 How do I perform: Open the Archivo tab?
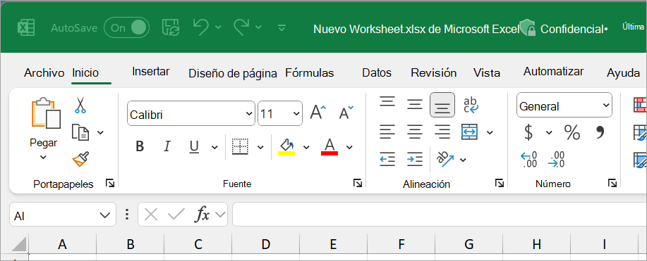click(44, 73)
